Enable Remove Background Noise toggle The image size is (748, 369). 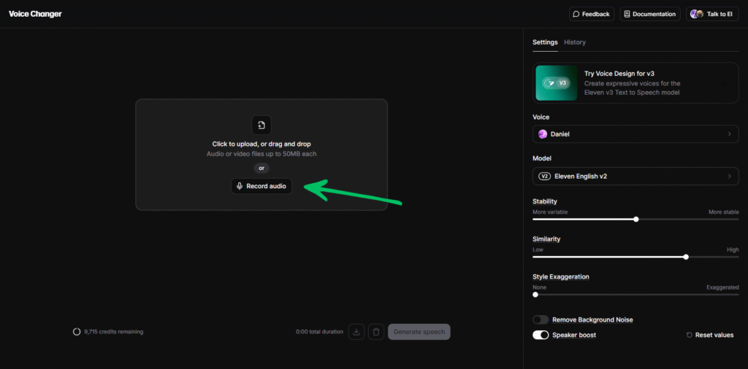coord(541,319)
